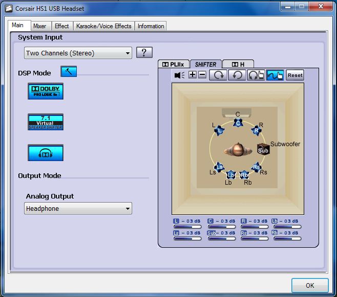Open the Dolby H sub-tab

tap(238, 64)
